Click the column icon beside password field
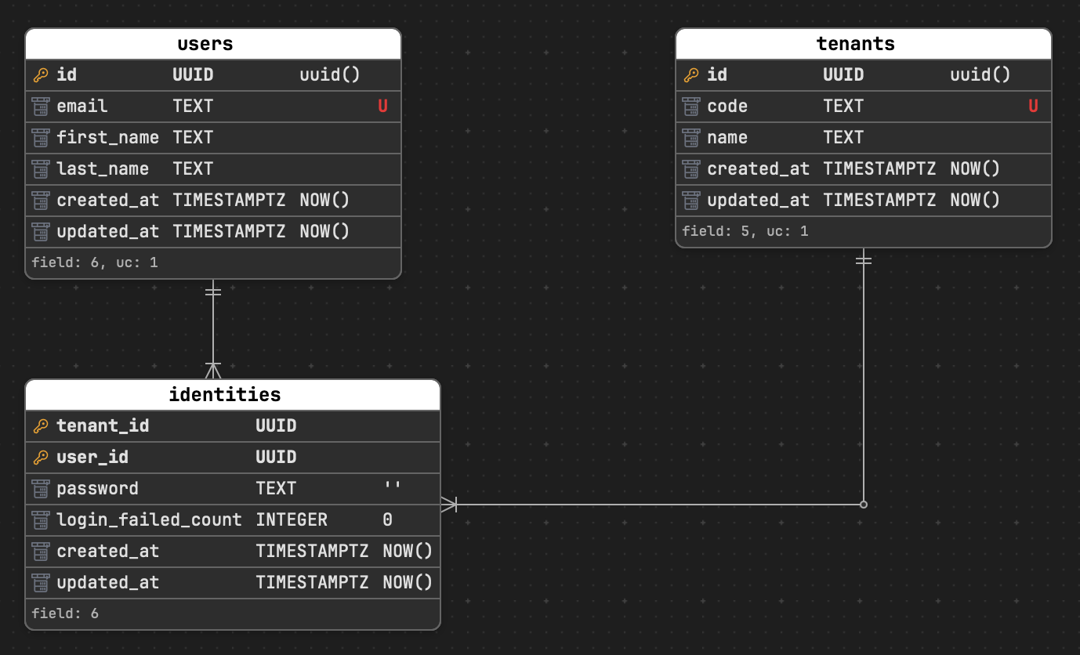 pyautogui.click(x=40, y=488)
